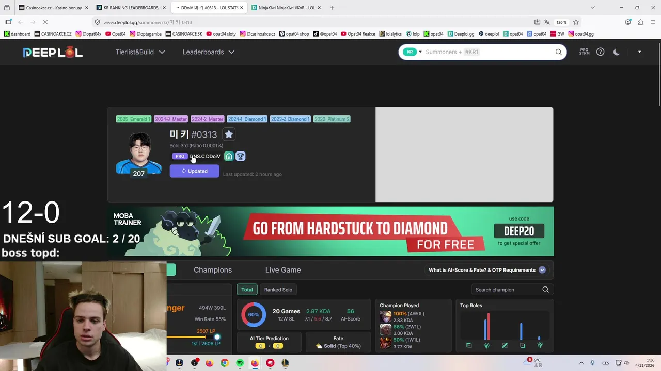
Task: Click the player profile picture
Action: click(x=139, y=153)
